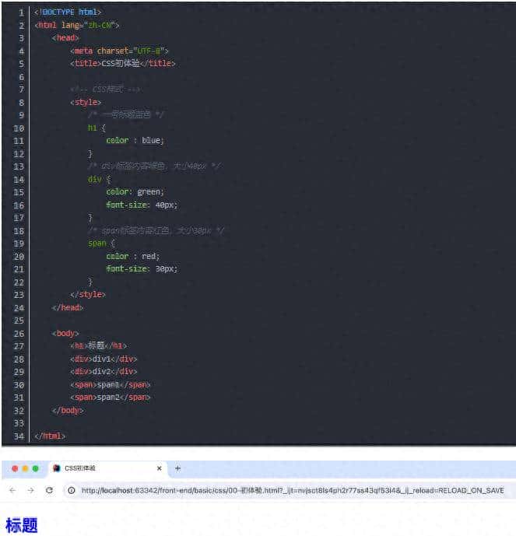Click the html lang="zh-CN" tag
Image resolution: width=516 pixels, height=536 pixels.
pyautogui.click(x=77, y=25)
